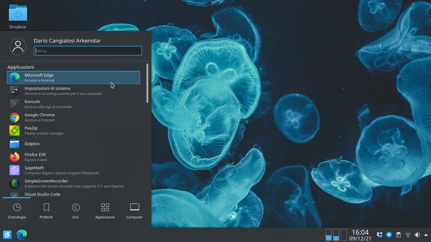Click the user name Dario Cangialosi Arkenidar
431x242 pixels.
[x=67, y=41]
